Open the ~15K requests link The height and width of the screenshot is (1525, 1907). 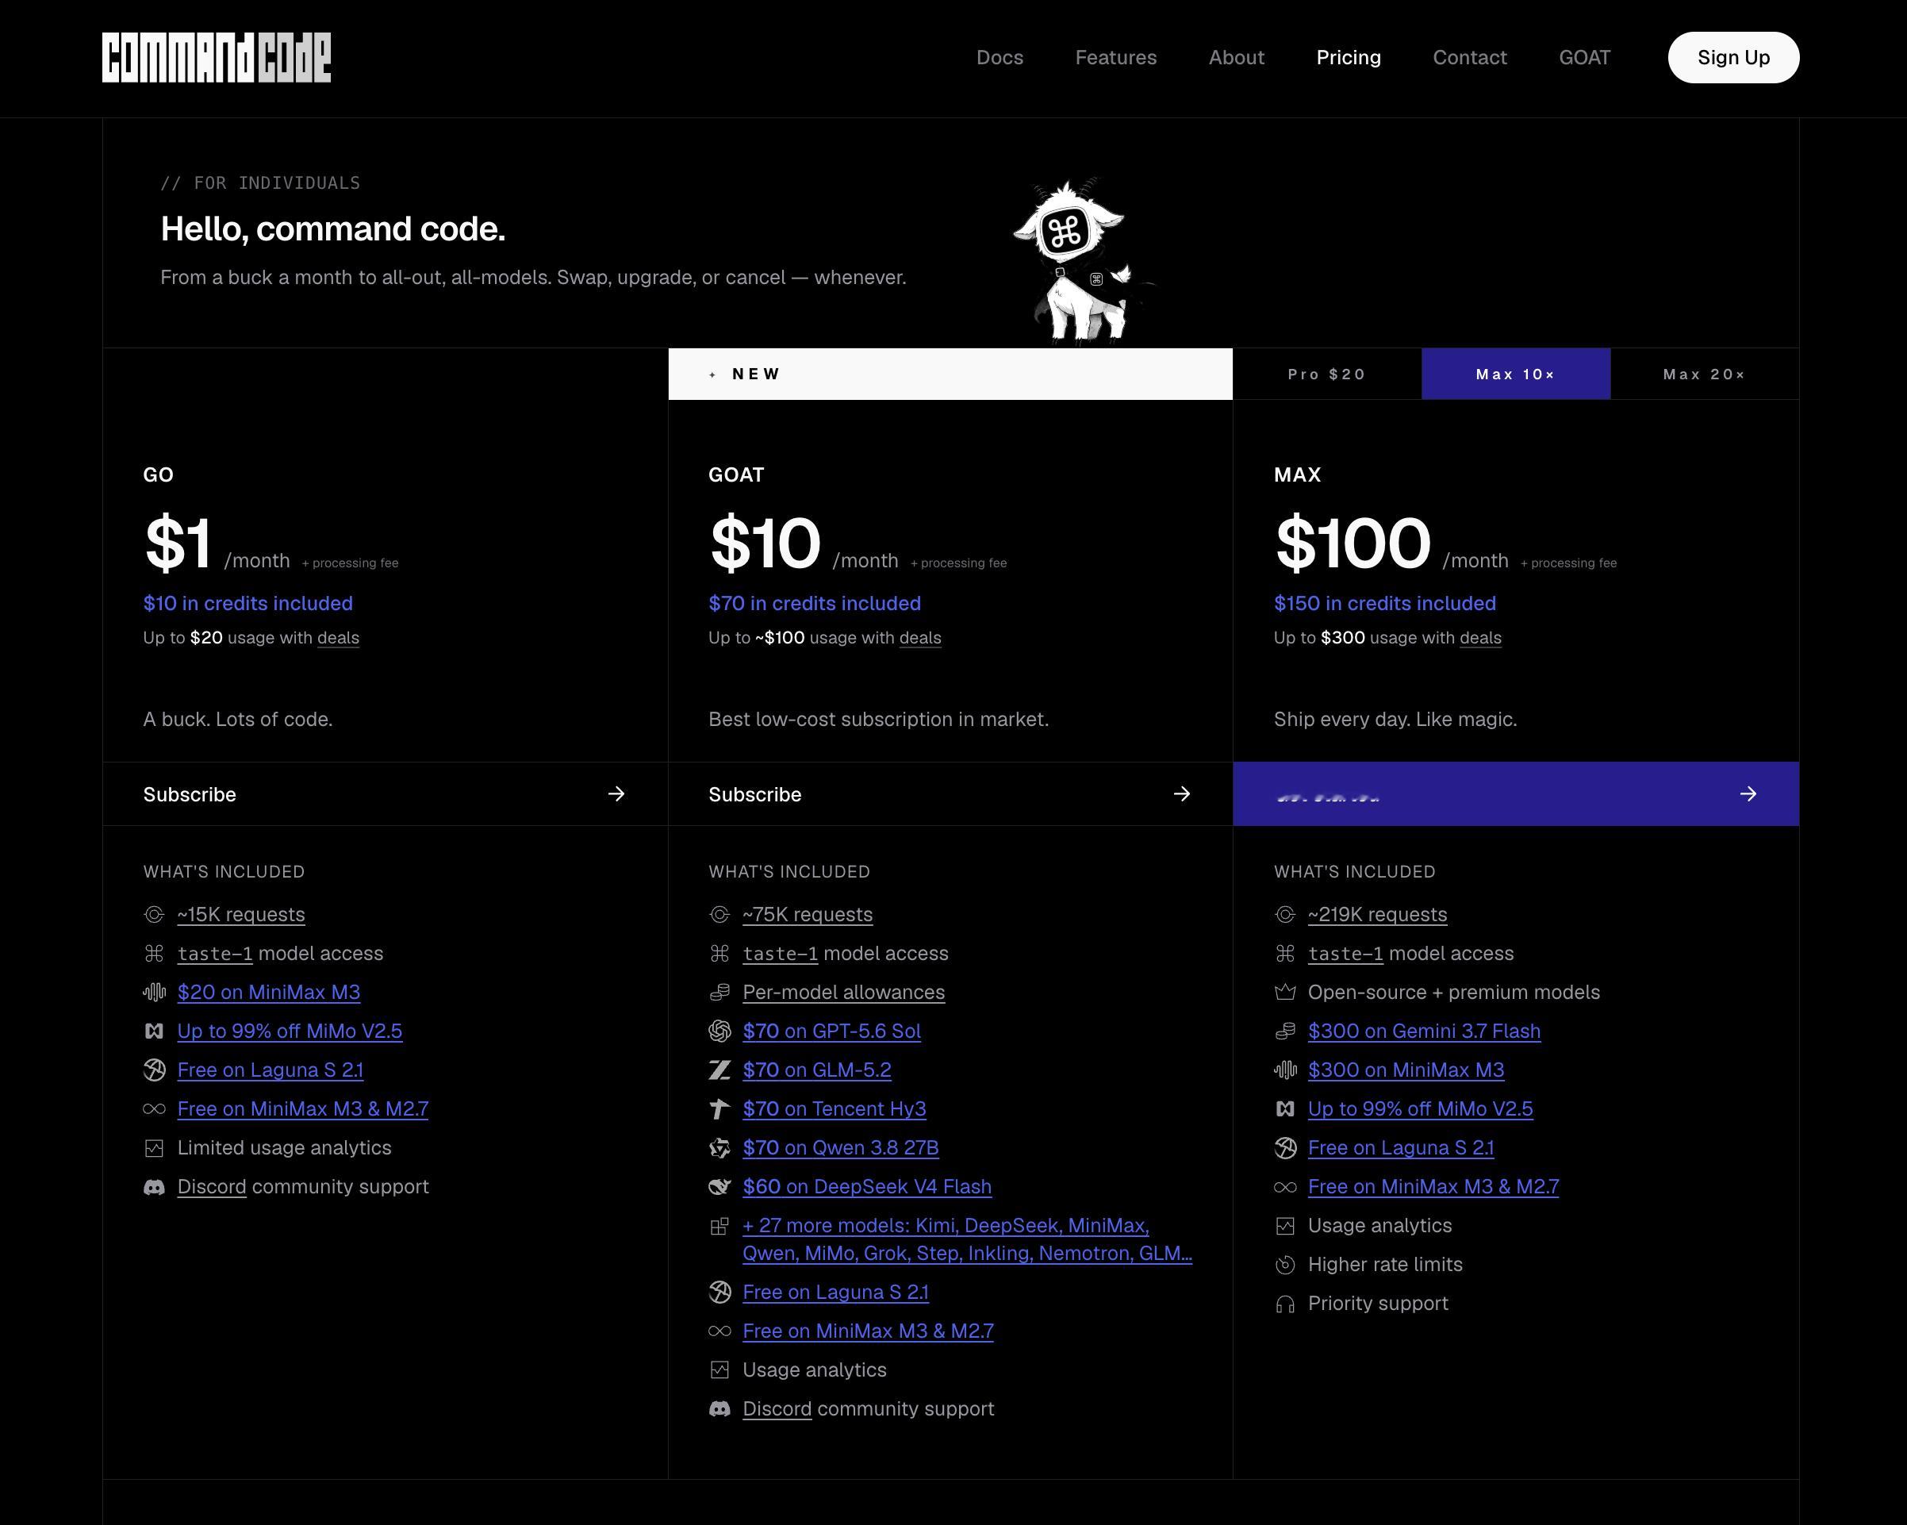point(240,915)
